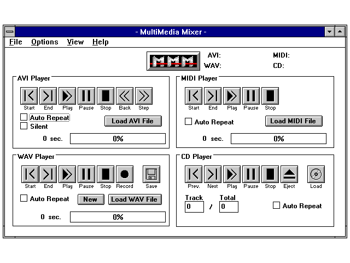This screenshot has width=350, height=263.
Task: Skip to Next track in CD Player
Action: click(212, 174)
